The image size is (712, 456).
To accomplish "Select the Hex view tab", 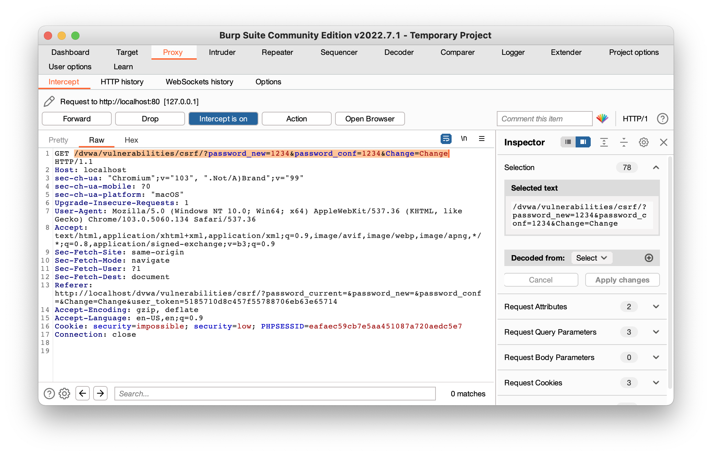I will [131, 140].
